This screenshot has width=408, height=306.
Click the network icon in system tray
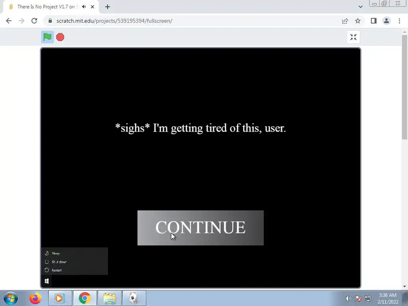click(368, 298)
